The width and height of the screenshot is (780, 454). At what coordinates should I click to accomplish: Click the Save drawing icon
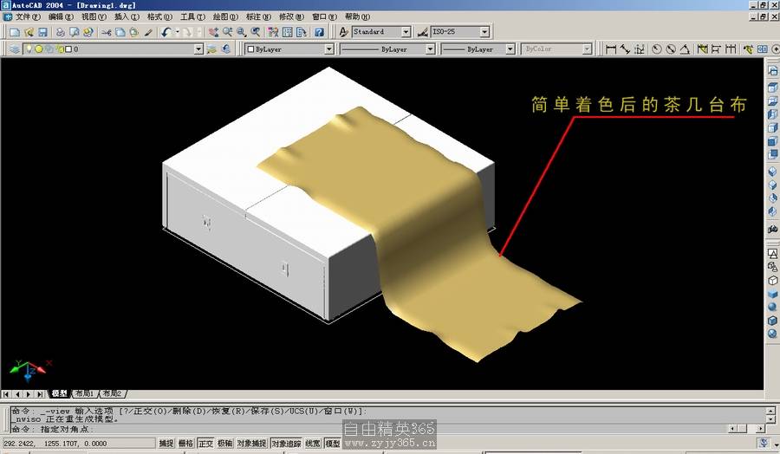(x=42, y=32)
